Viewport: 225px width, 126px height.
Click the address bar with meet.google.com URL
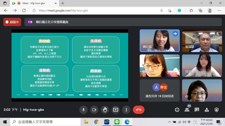click(x=95, y=11)
